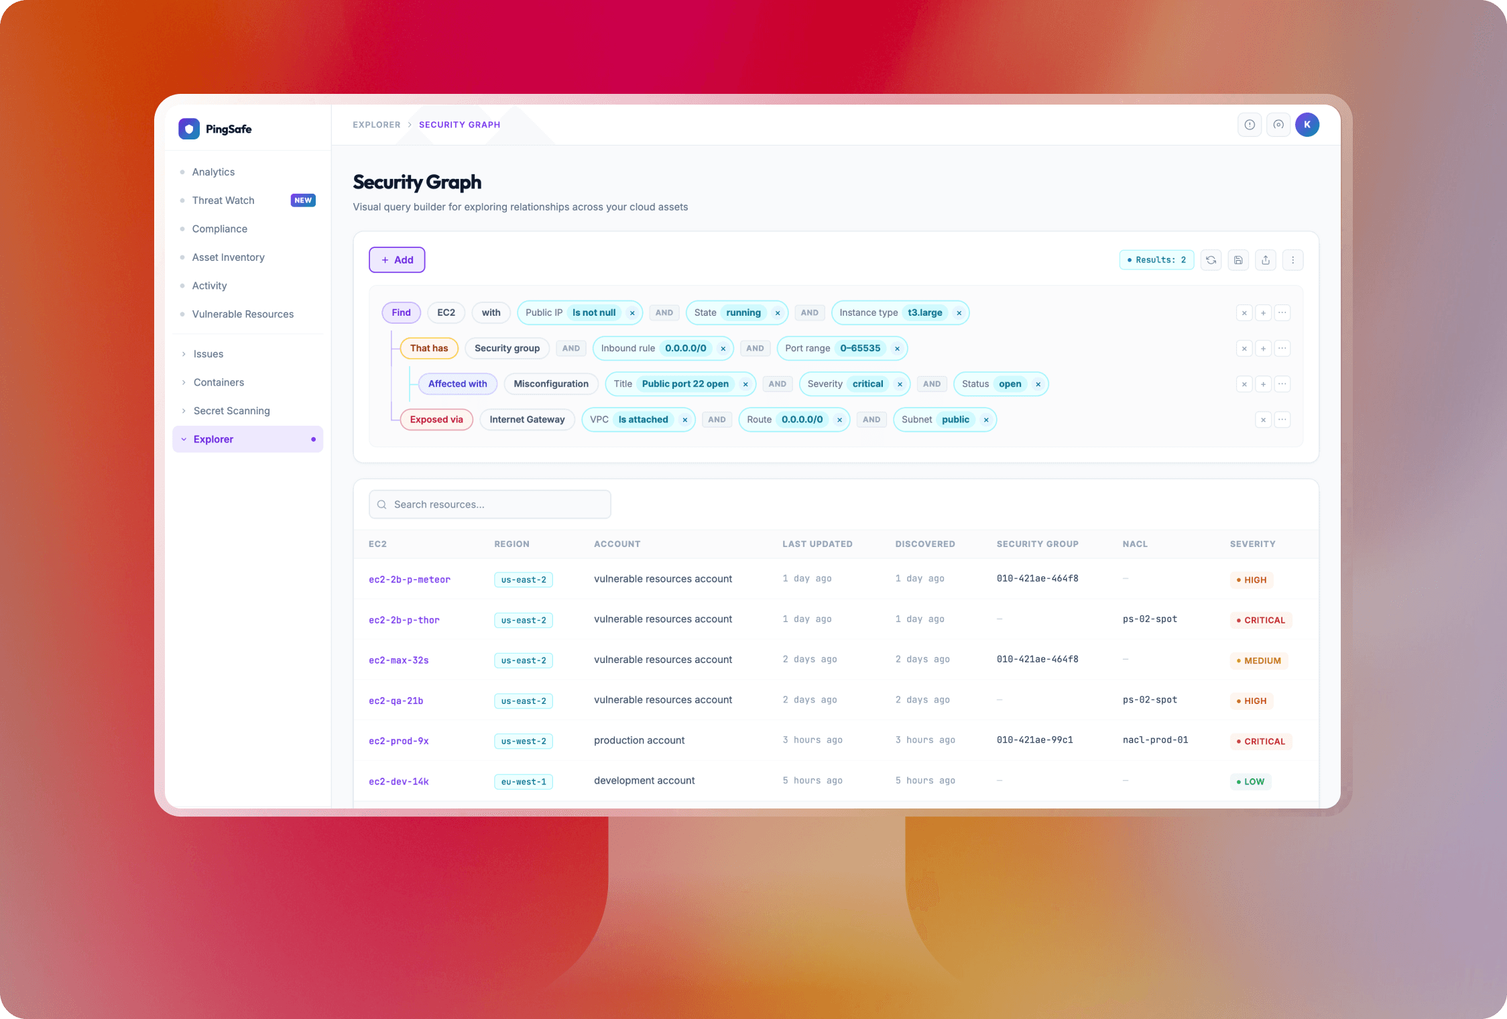The image size is (1507, 1019).
Task: Open Asset Inventory
Action: click(247, 257)
